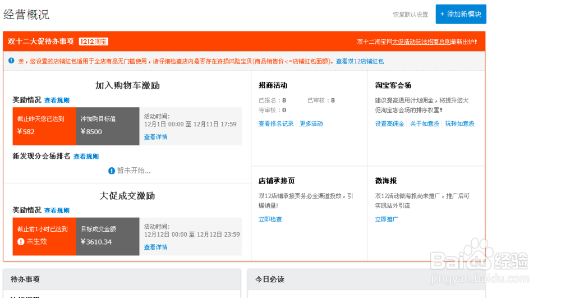Click the blue info icon in the warning notice

point(11,61)
